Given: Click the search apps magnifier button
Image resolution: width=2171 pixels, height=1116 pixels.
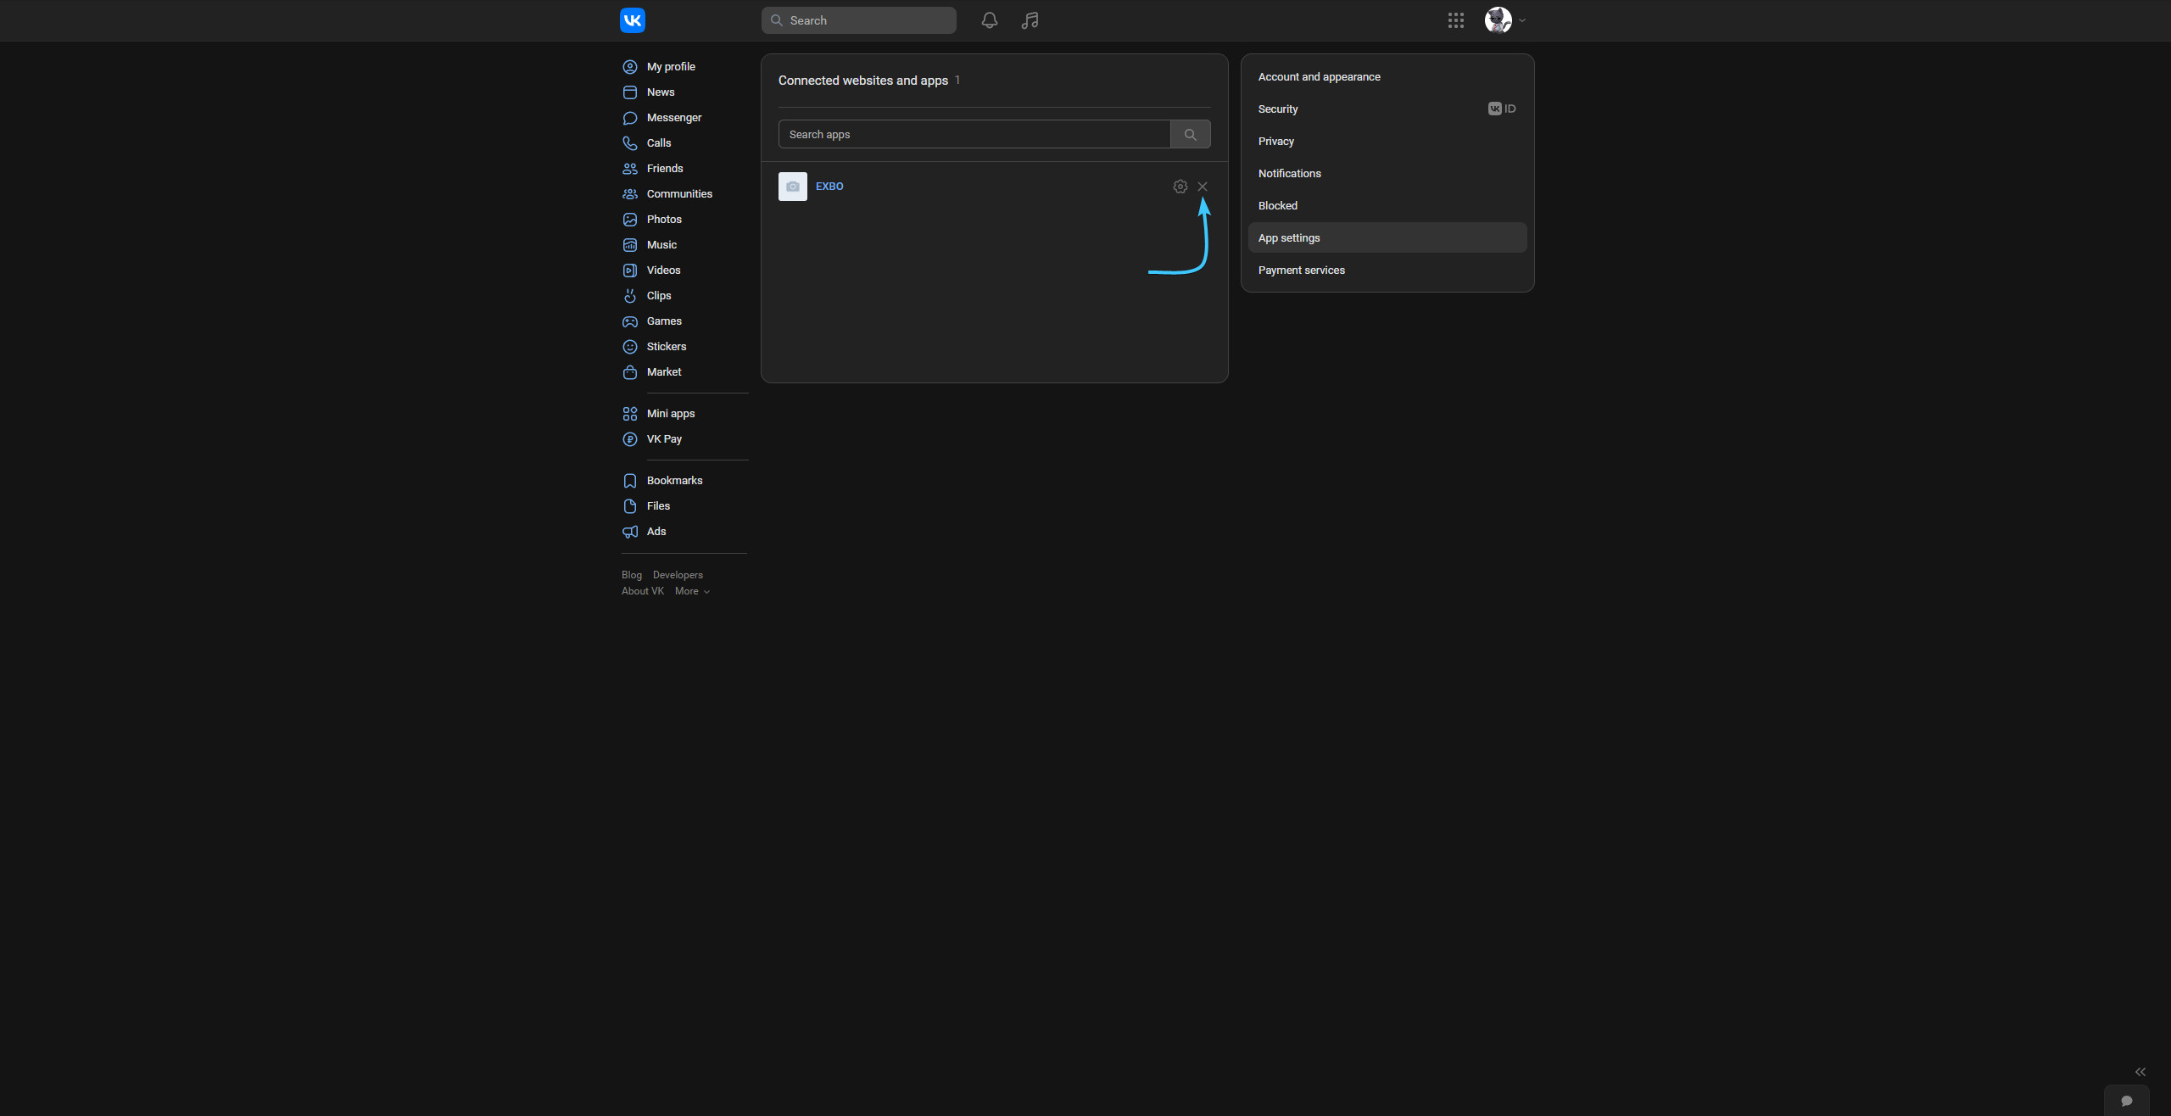Looking at the screenshot, I should coord(1190,135).
